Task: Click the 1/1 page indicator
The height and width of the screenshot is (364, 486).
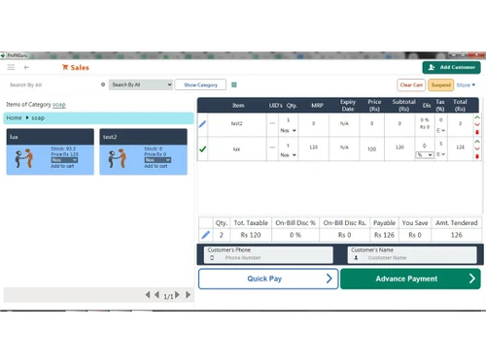Action: [x=168, y=296]
